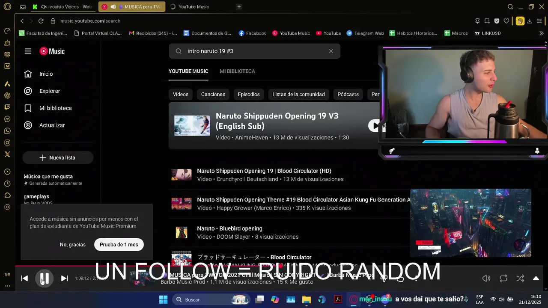This screenshot has width=548, height=308.
Task: Open the Messenger icon in Opera sidebar
Action: (x=7, y=119)
